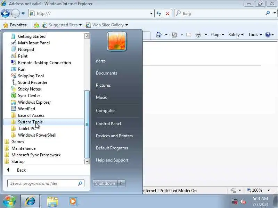The height and width of the screenshot is (208, 278).
Task: Click the Shut down button
Action: [105, 183]
